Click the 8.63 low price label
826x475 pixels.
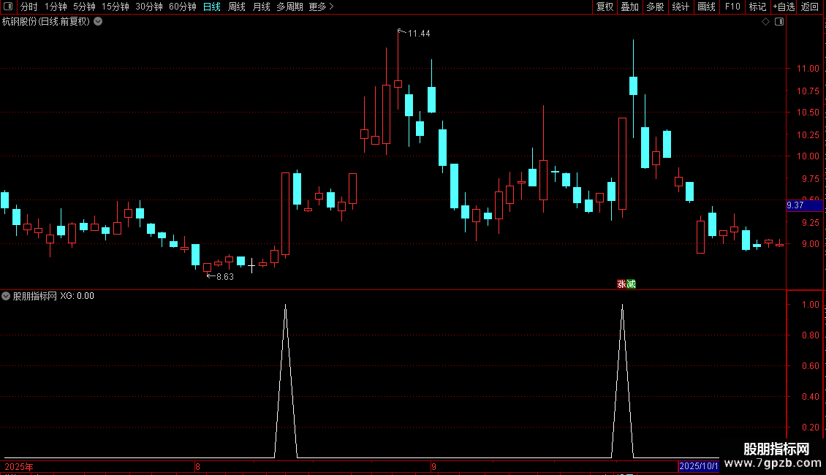pyautogui.click(x=225, y=277)
